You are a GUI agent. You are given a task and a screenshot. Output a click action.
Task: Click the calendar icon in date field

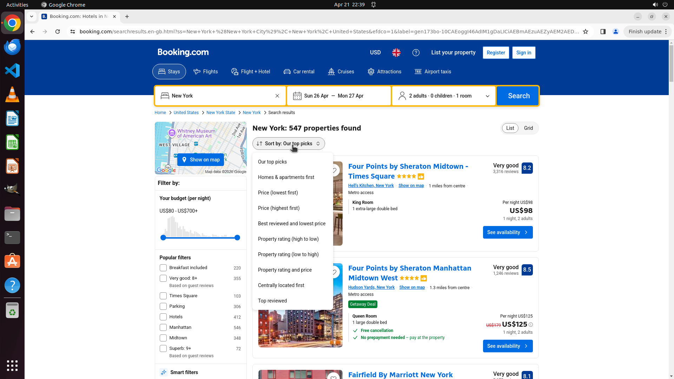pos(297,96)
